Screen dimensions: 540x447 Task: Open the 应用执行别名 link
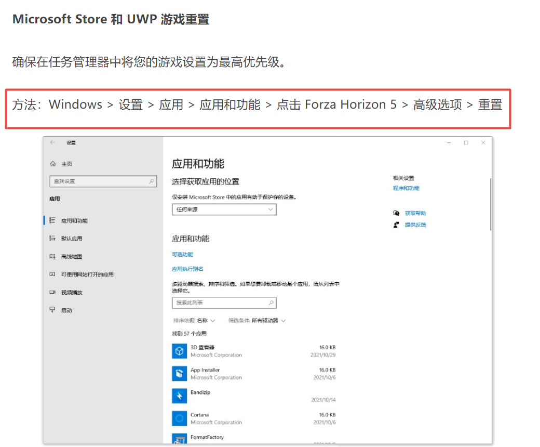coord(187,269)
